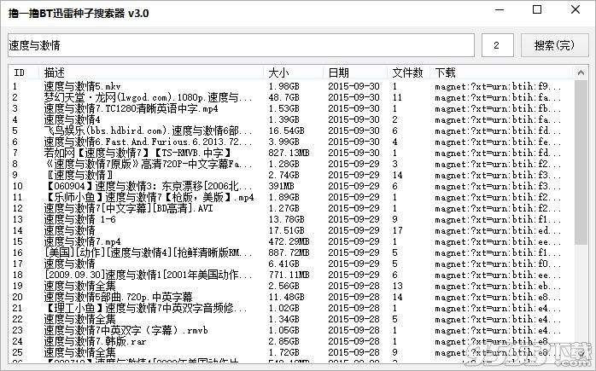The width and height of the screenshot is (596, 371).
Task: Click ID cell 17
Action: [17, 264]
